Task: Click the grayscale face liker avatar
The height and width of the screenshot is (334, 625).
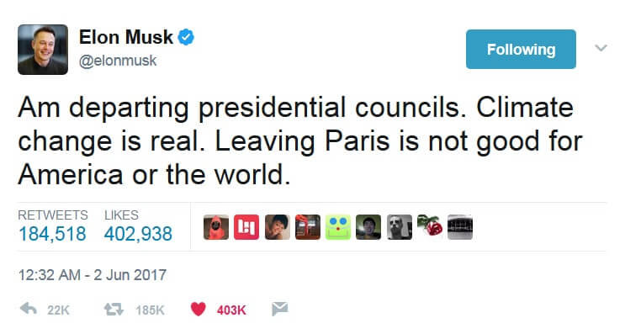Action: (x=400, y=227)
